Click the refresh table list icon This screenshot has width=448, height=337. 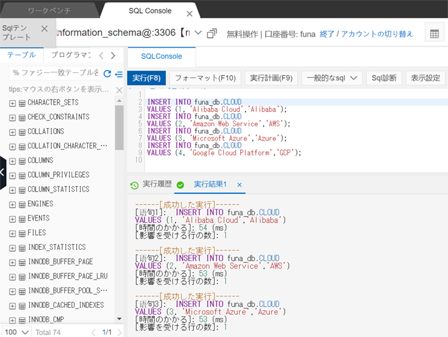click(x=108, y=73)
